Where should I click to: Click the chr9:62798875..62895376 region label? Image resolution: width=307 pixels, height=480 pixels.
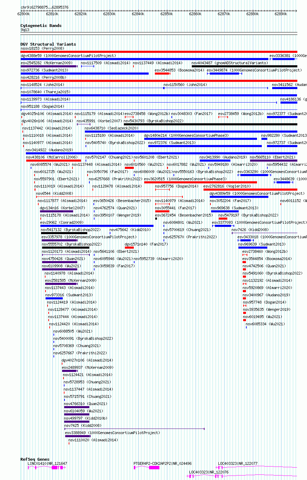(44, 7)
